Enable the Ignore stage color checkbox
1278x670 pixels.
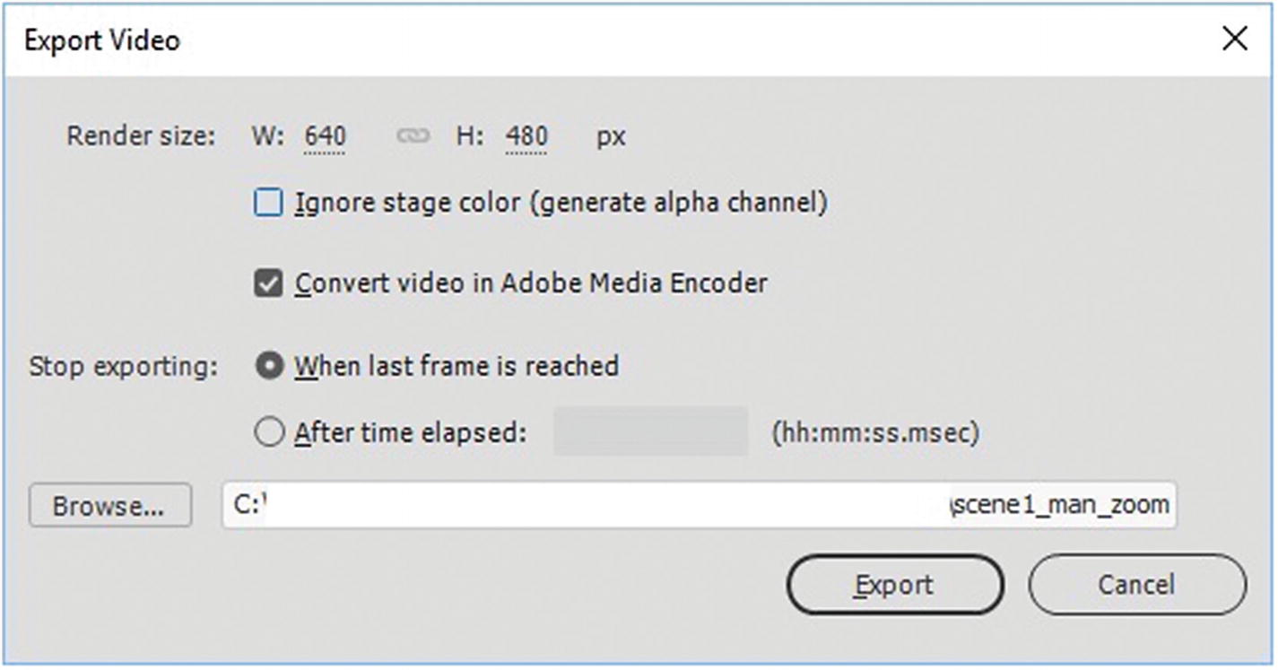point(268,204)
